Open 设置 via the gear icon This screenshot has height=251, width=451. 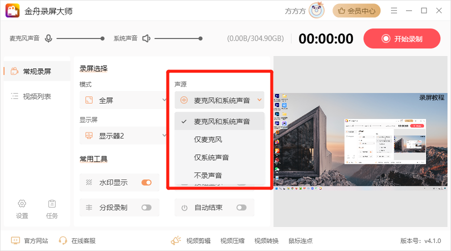pyautogui.click(x=22, y=203)
